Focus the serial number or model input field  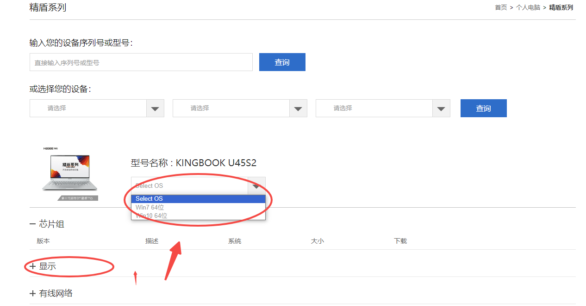(141, 62)
